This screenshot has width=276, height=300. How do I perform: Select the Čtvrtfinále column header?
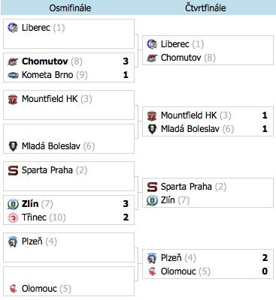tap(205, 8)
